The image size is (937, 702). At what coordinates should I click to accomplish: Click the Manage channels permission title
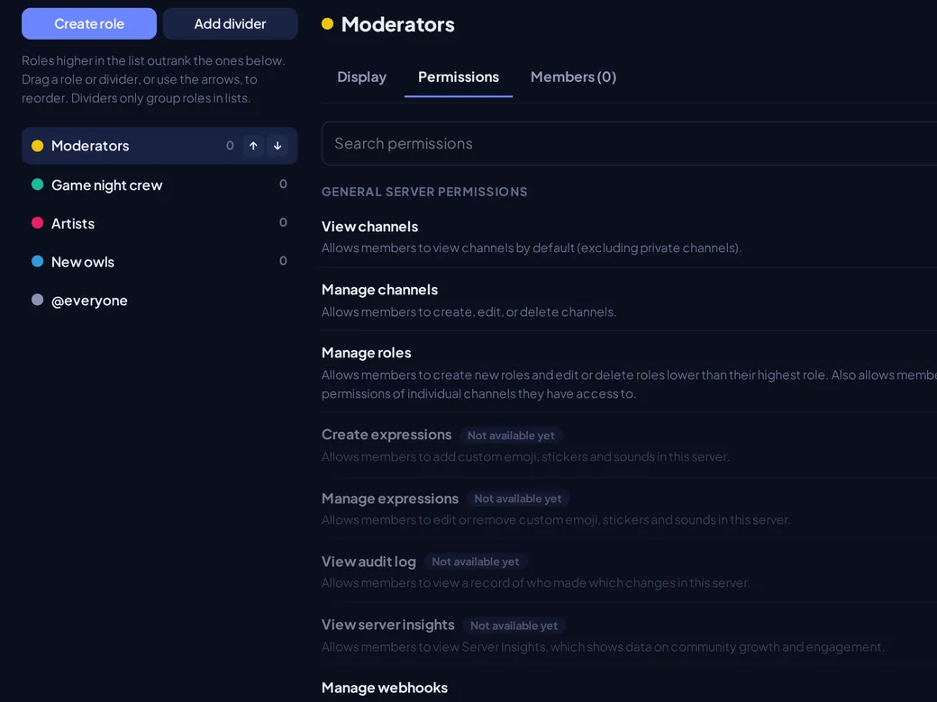(x=379, y=290)
